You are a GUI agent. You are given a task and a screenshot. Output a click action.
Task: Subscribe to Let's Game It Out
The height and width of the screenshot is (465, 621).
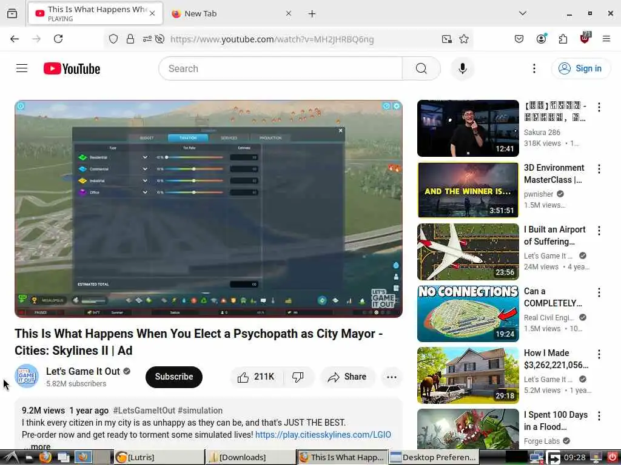point(174,377)
